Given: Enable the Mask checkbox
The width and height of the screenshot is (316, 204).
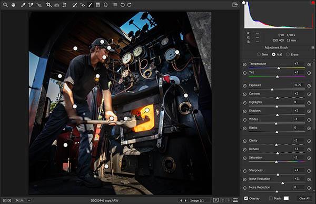Looking at the screenshot, I should [x=271, y=198].
